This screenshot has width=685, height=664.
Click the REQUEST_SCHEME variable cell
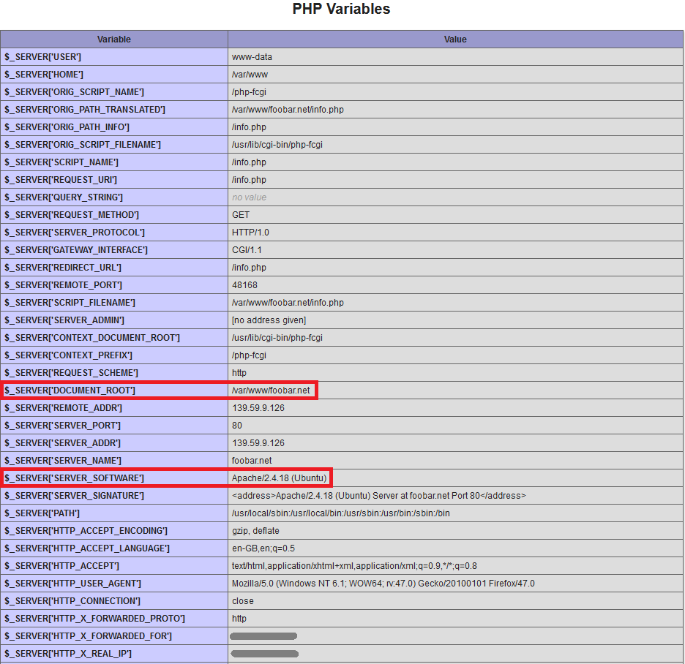[114, 373]
